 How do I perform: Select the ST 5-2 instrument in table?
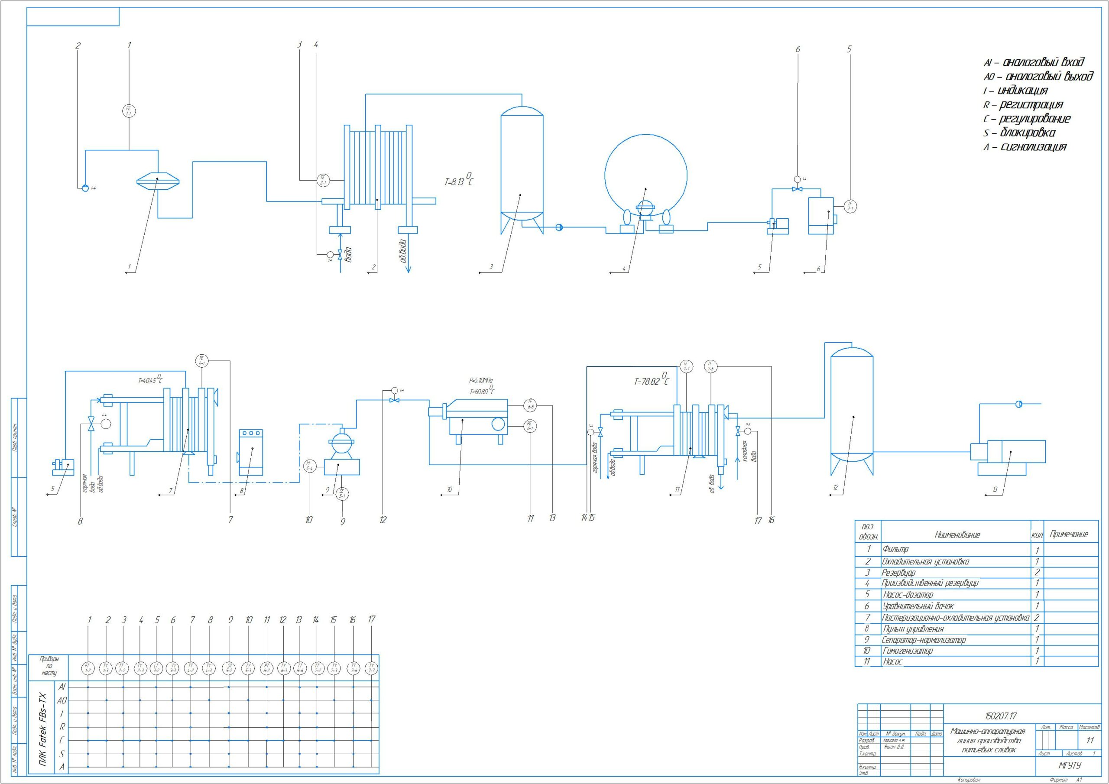[x=230, y=668]
